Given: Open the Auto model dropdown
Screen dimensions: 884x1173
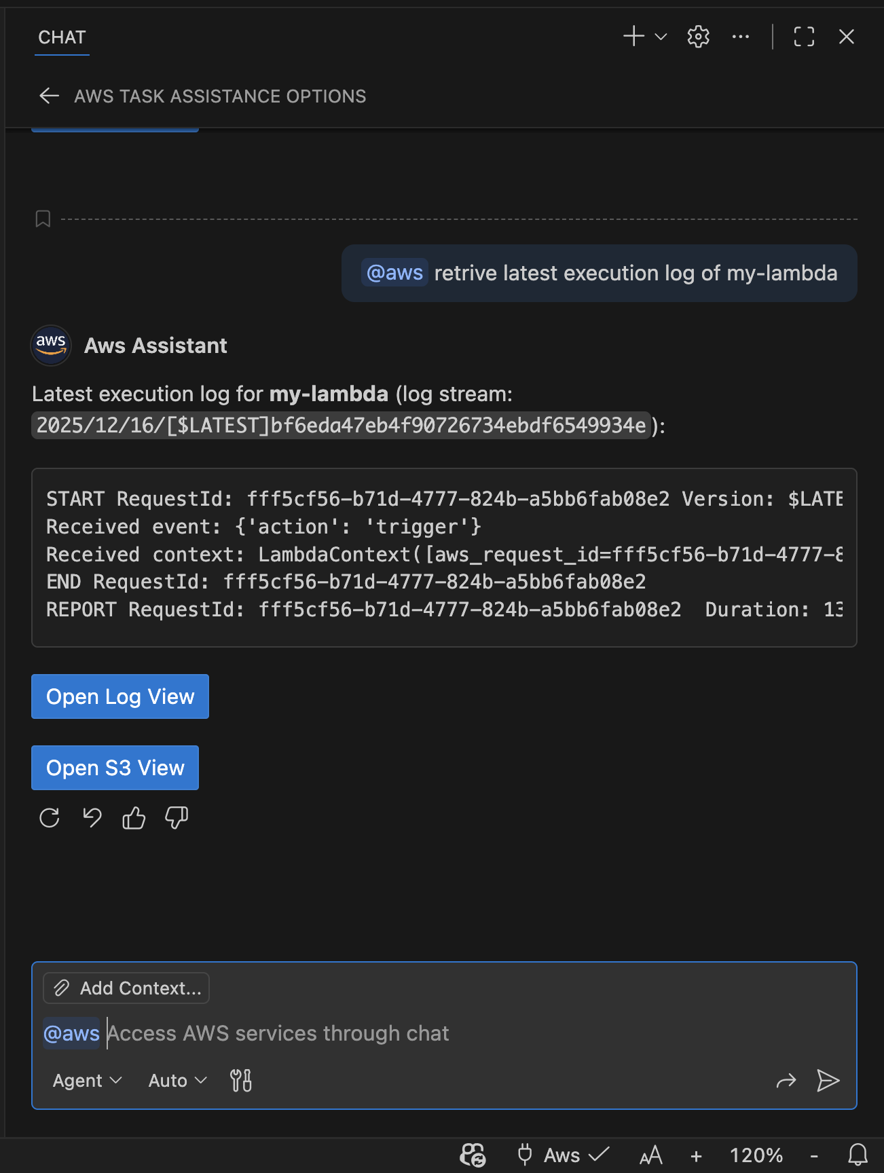Looking at the screenshot, I should pyautogui.click(x=176, y=1080).
